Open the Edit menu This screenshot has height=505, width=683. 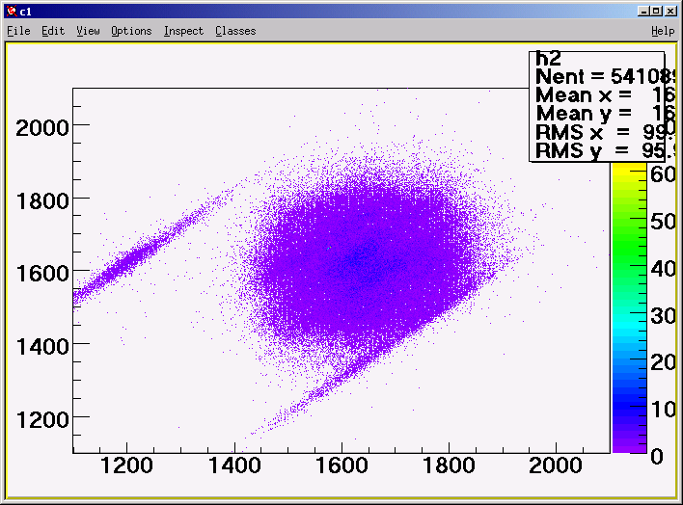click(x=53, y=31)
